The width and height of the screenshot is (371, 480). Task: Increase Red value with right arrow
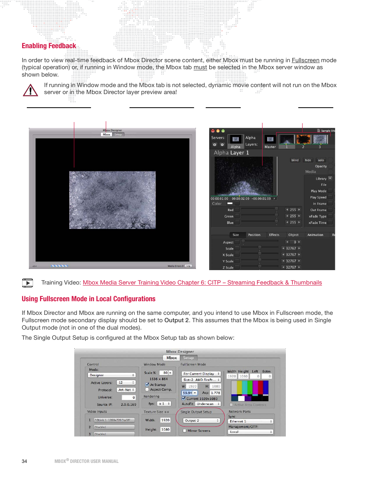pyautogui.click(x=299, y=210)
